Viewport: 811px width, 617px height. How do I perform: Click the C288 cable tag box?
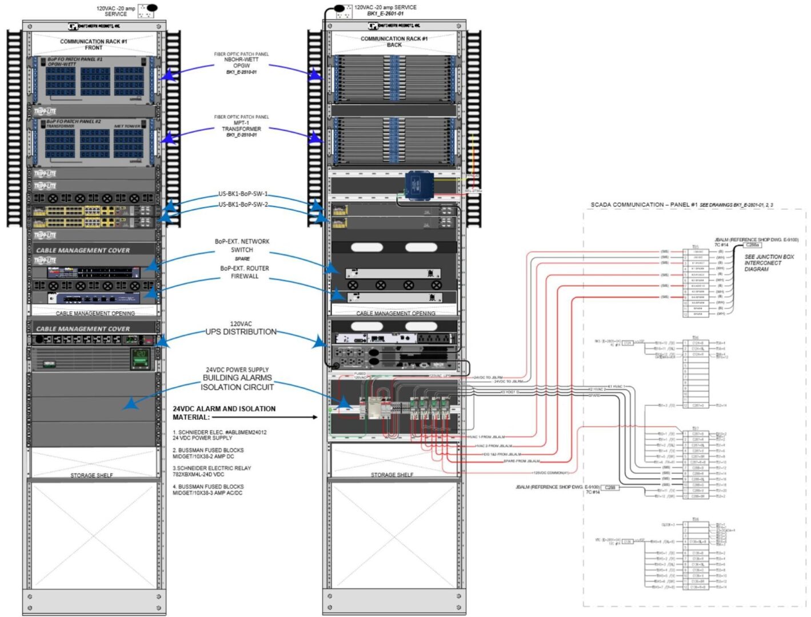click(610, 487)
